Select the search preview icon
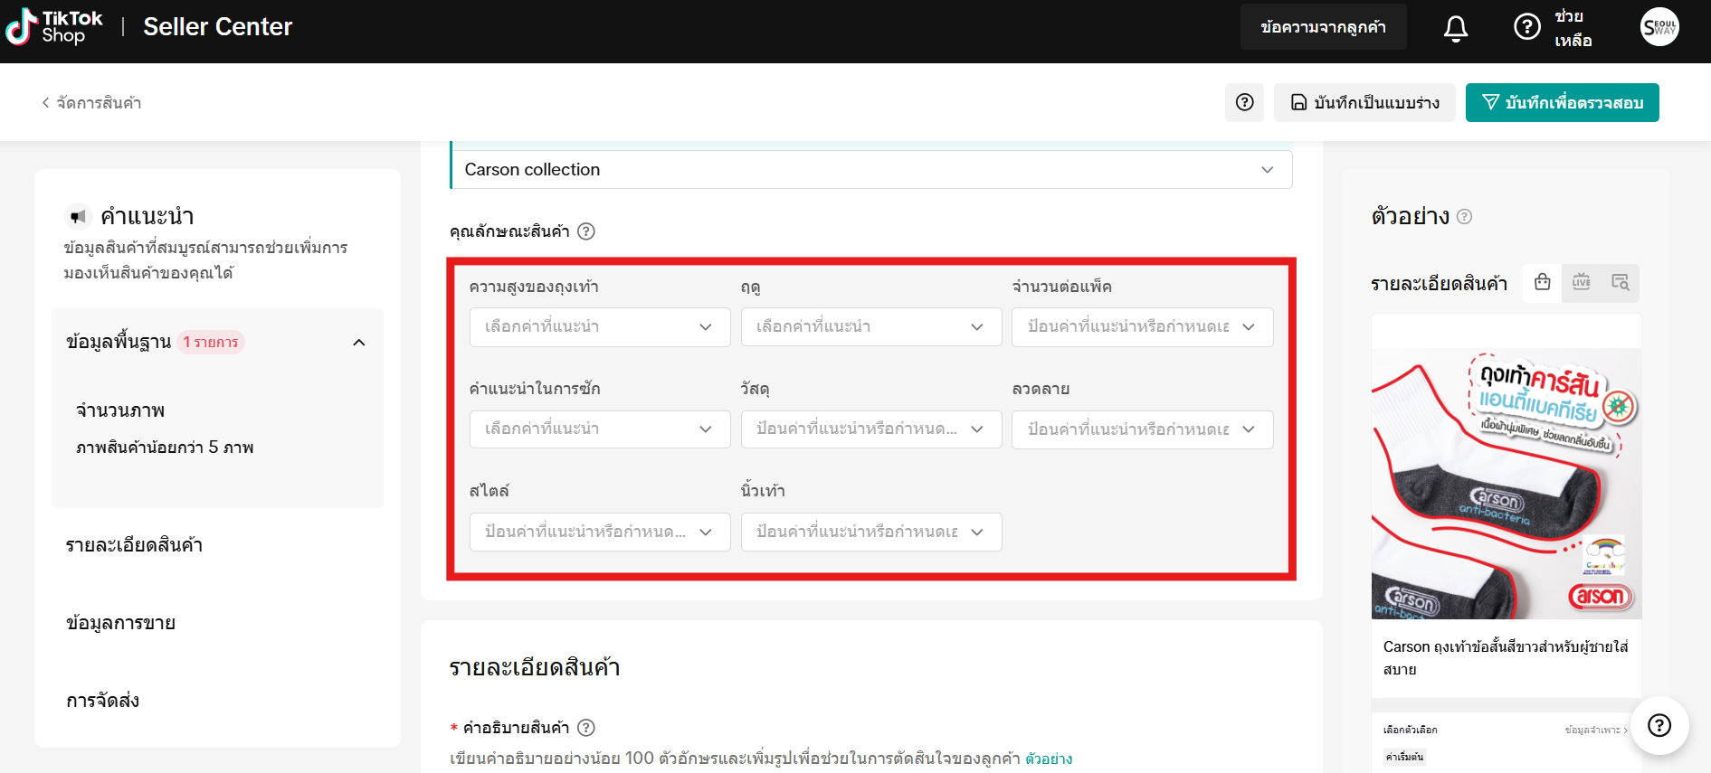Viewport: 1711px width, 773px height. [x=1621, y=283]
